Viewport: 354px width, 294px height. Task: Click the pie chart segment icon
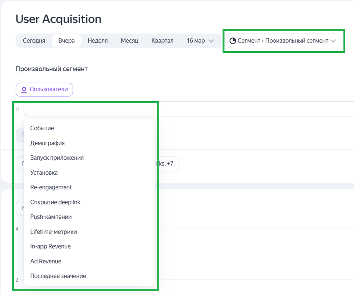[233, 41]
